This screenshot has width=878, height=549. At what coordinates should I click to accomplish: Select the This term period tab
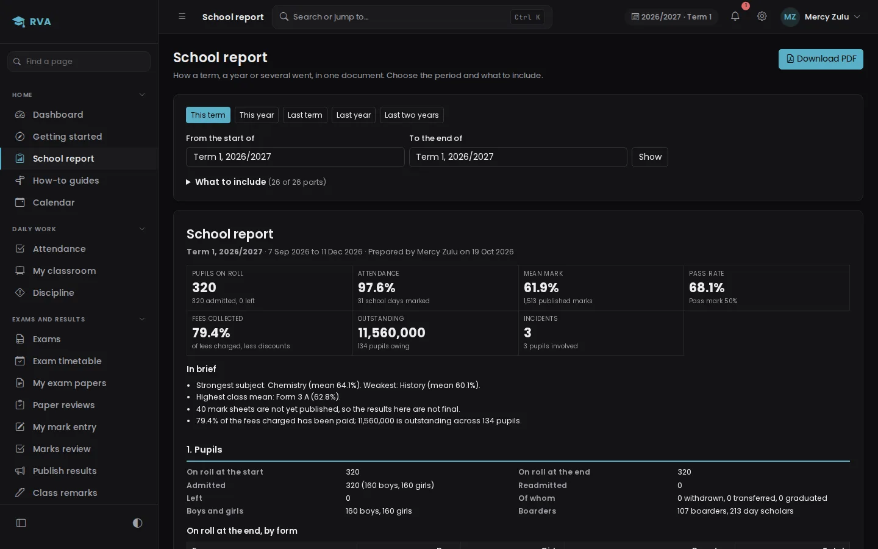(208, 115)
